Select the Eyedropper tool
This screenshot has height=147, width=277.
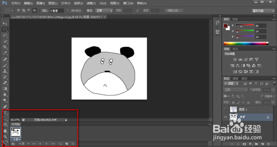[x=5, y=53]
